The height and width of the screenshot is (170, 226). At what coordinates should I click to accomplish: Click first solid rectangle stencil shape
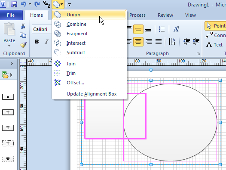[8, 97]
